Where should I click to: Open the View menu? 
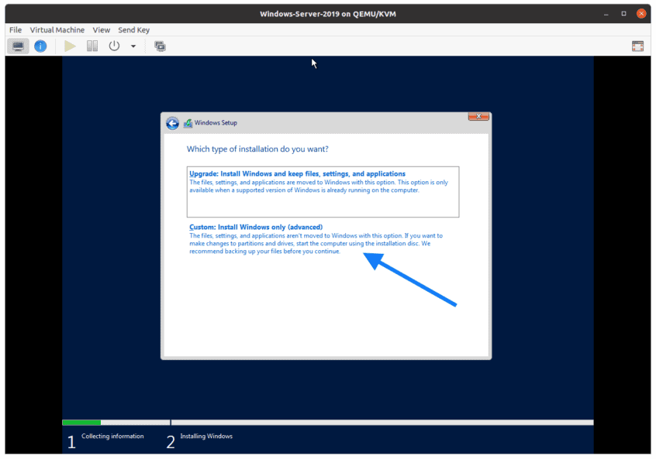[102, 29]
